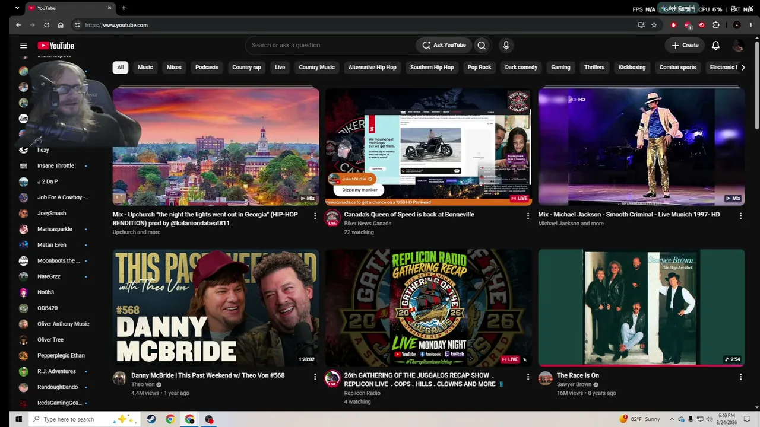Open the Windows Start menu
The image size is (760, 427).
(x=18, y=419)
